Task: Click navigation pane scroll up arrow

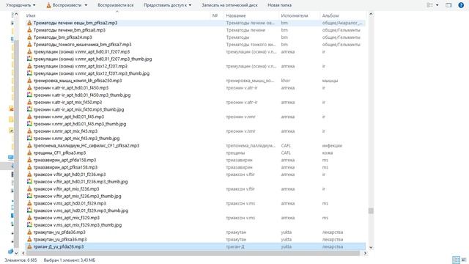Action: point(16,14)
